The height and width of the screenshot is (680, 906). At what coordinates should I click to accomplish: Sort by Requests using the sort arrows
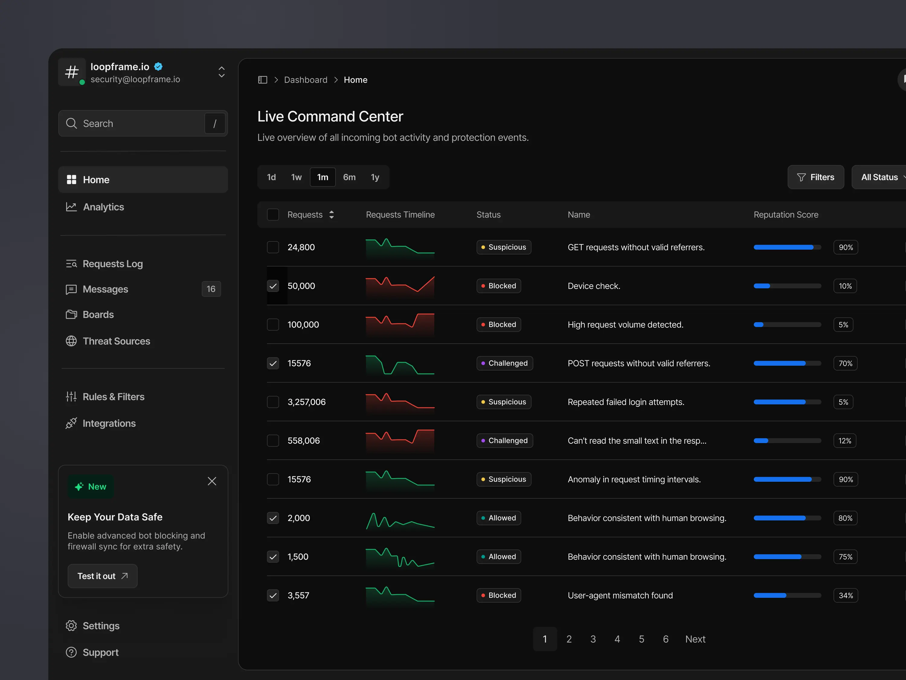click(x=332, y=214)
